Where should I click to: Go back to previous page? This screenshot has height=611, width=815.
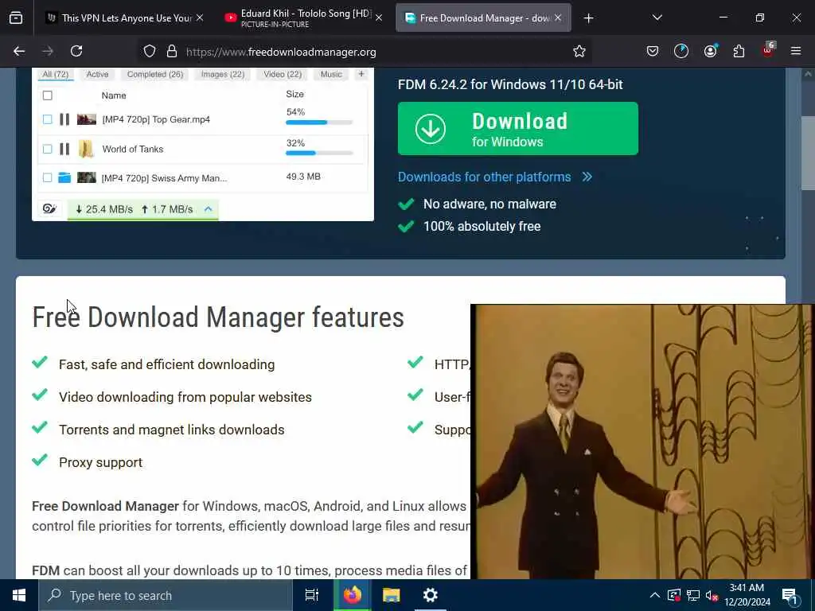[19, 51]
